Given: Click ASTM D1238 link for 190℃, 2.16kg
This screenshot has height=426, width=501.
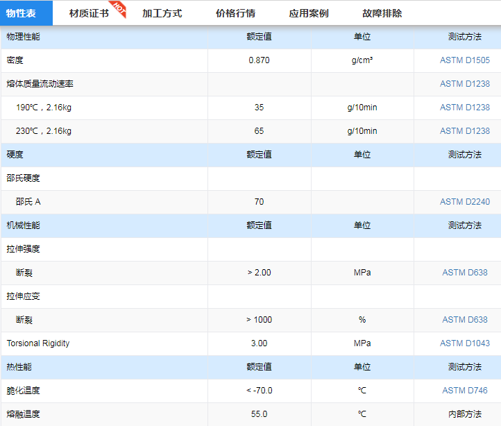Looking at the screenshot, I should pyautogui.click(x=464, y=108).
